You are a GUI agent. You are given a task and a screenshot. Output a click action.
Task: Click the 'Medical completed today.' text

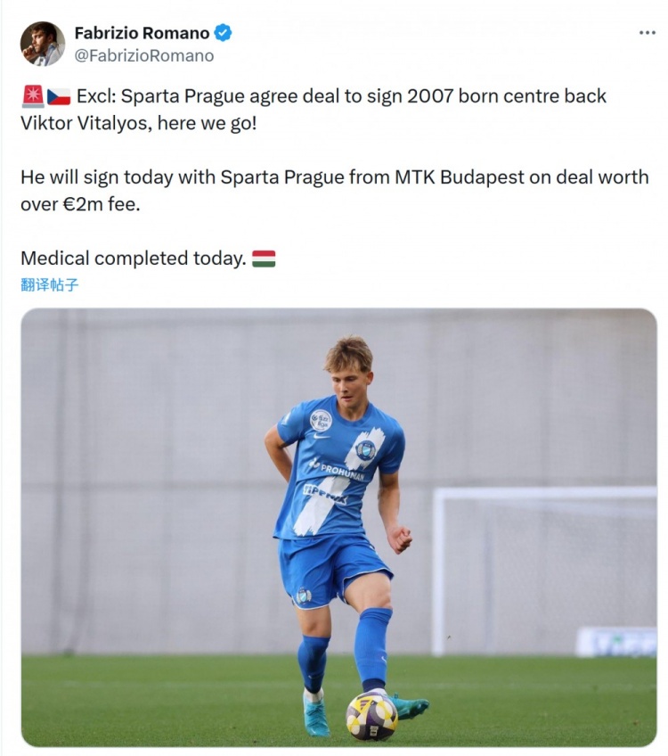(133, 259)
